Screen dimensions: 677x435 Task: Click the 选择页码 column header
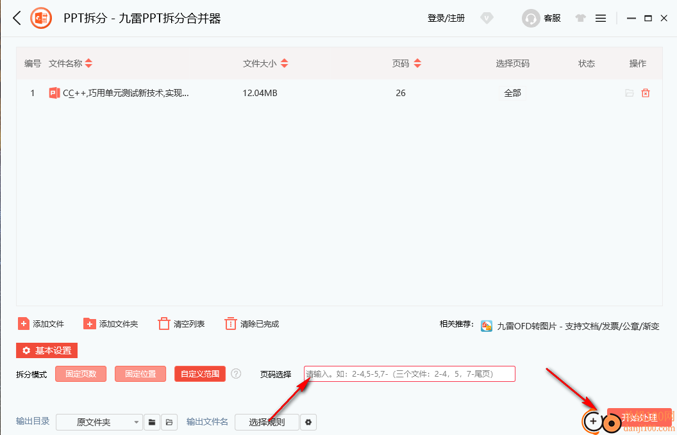(x=512, y=63)
